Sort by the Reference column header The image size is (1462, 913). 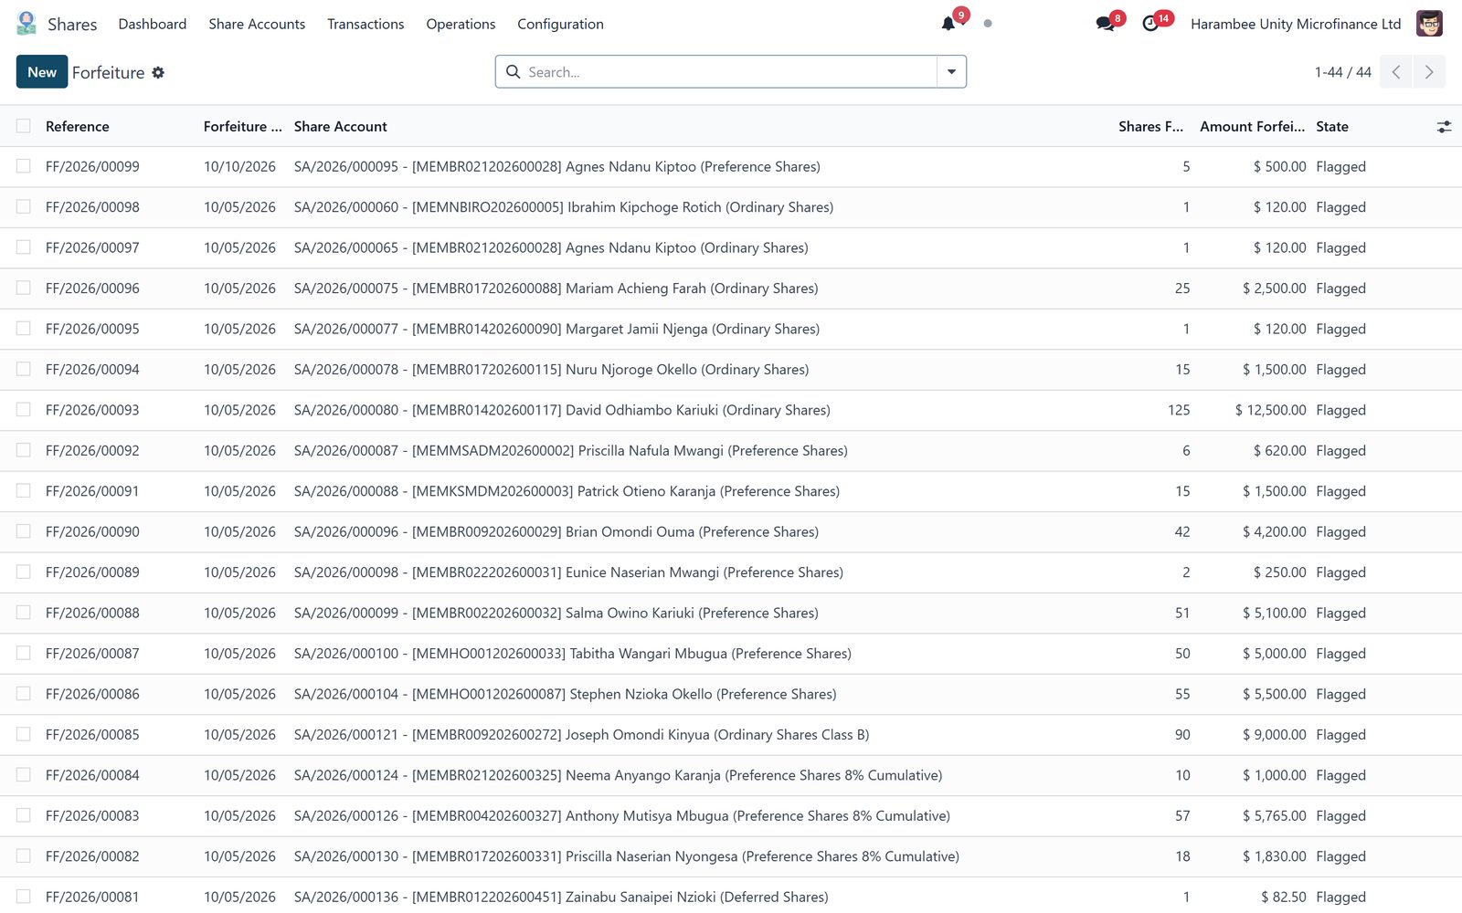78,127
